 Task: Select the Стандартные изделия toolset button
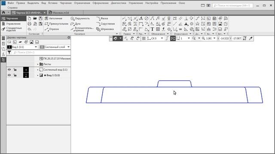tap(14, 29)
